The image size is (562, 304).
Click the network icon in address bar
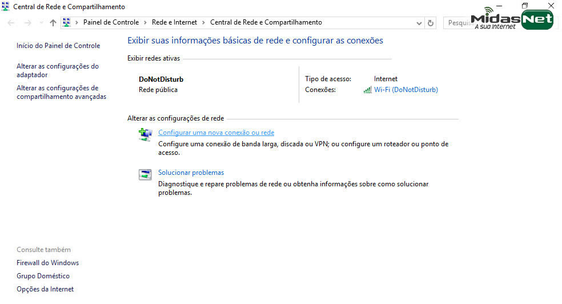tap(66, 23)
